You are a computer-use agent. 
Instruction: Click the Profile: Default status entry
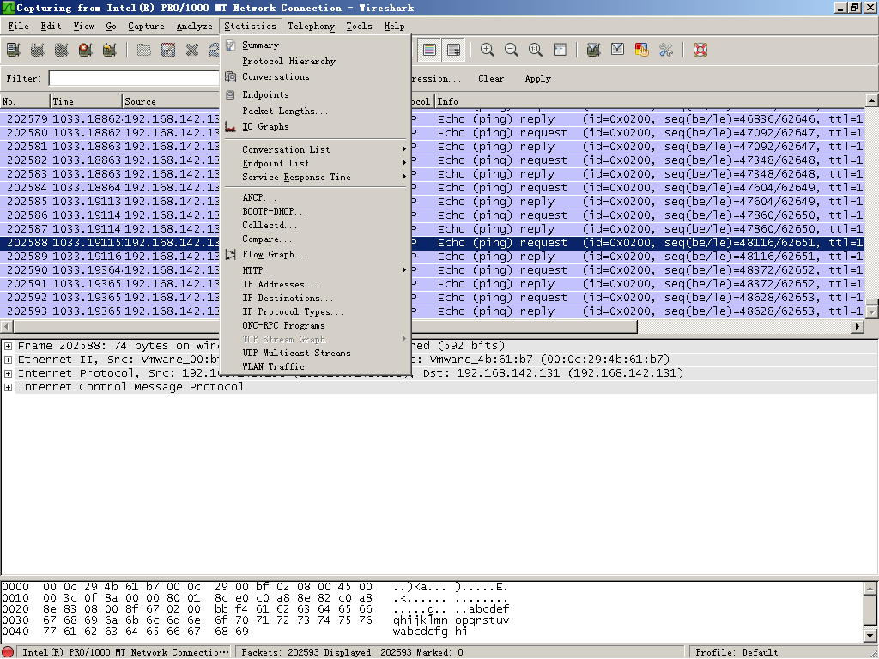737,652
